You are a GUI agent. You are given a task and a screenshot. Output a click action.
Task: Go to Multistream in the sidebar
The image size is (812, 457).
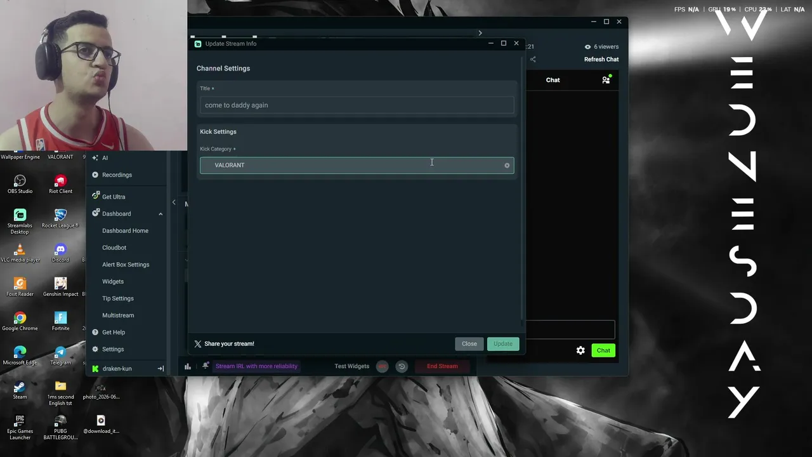click(x=118, y=315)
